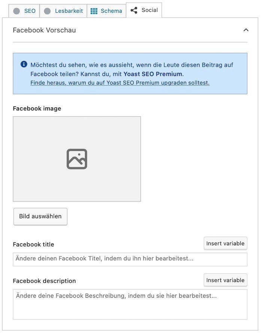Click the gray SEO score indicator circle

pos(16,11)
